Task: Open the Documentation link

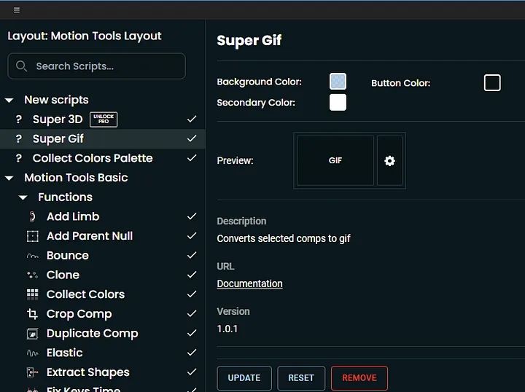Action: pos(249,283)
